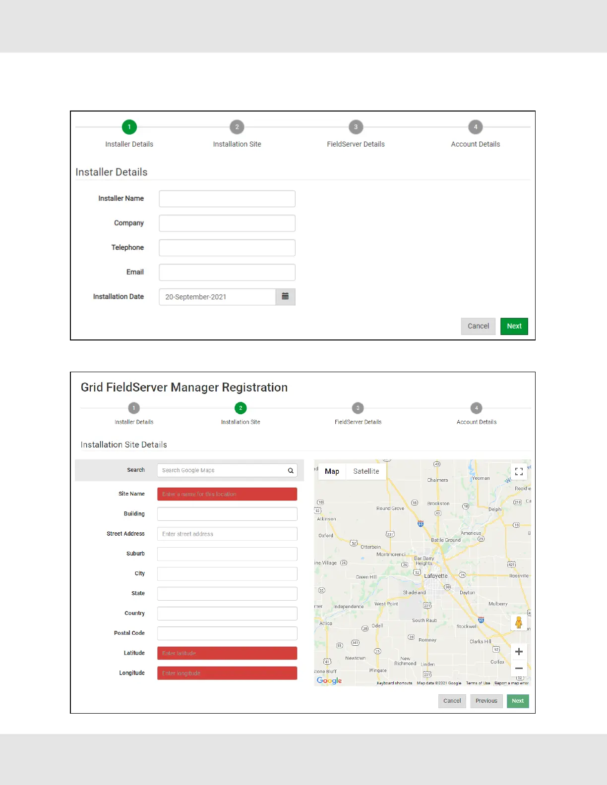This screenshot has width=607, height=785.
Task: Focus the Installer Name field
Action: 227,199
